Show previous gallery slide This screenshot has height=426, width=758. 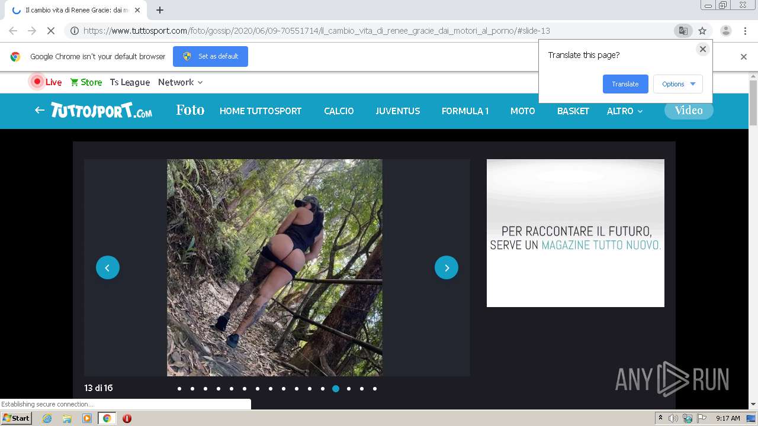[108, 267]
